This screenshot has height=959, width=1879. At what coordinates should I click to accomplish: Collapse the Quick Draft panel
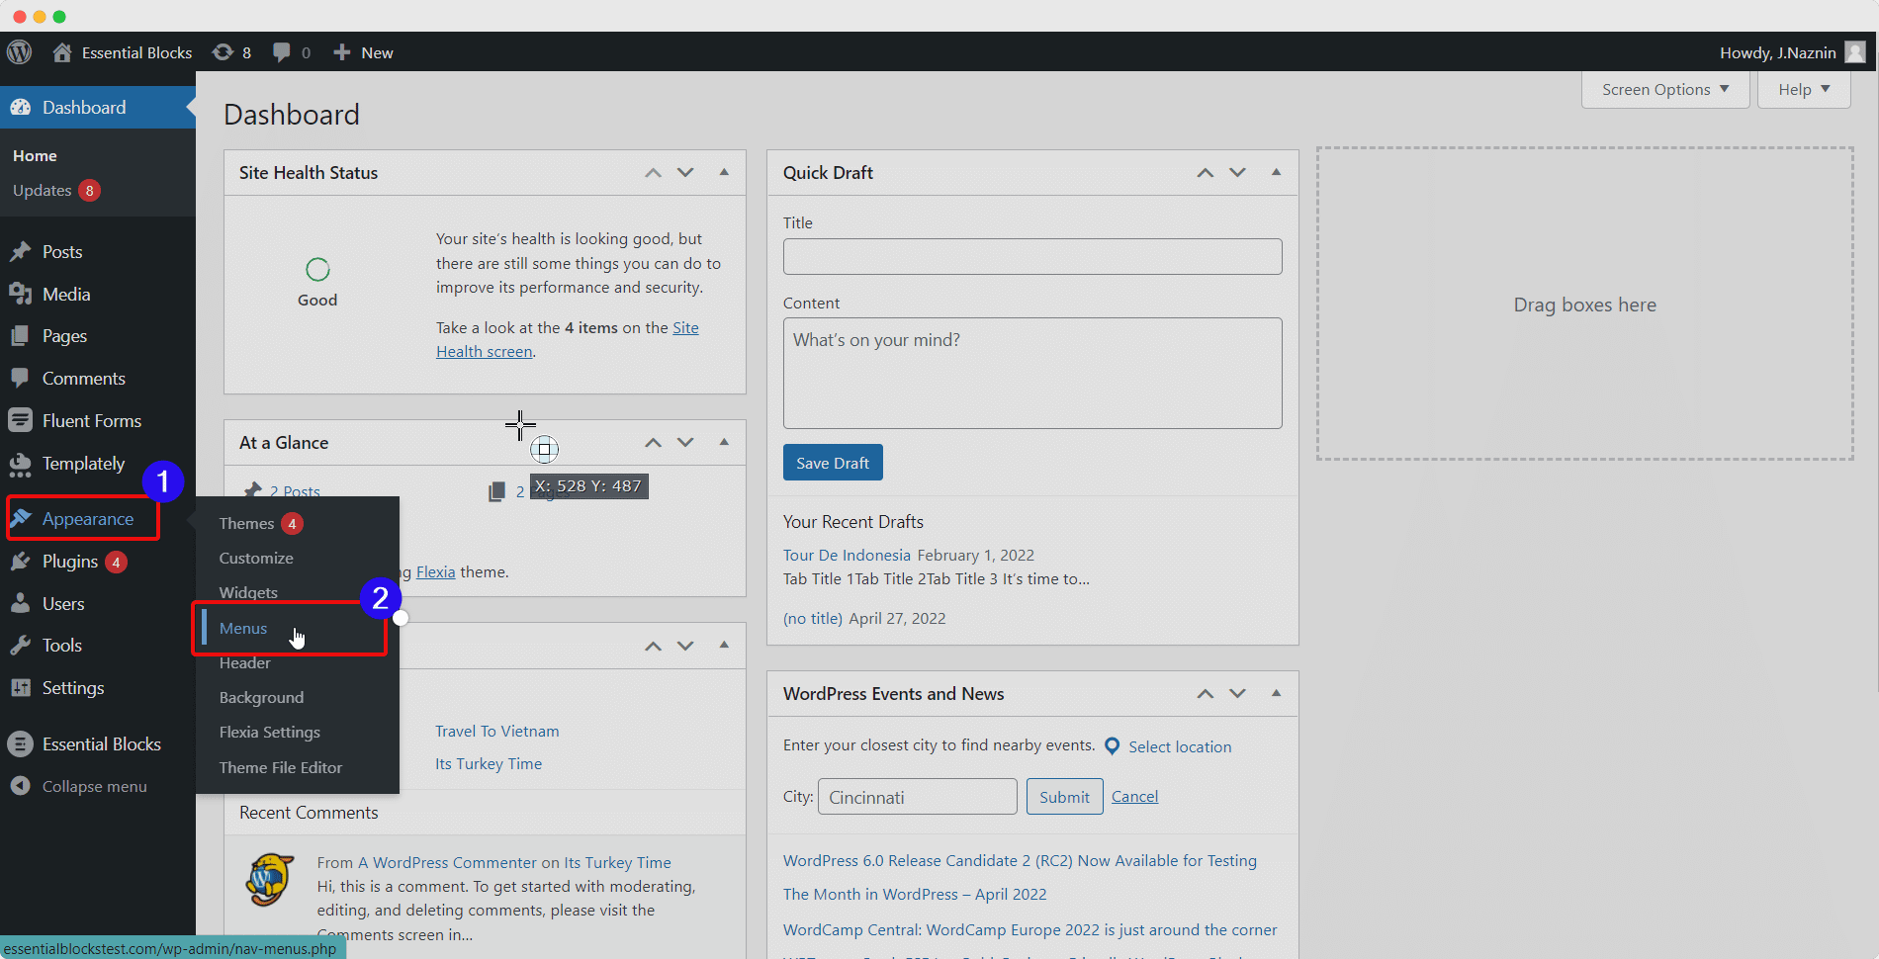click(x=1276, y=172)
